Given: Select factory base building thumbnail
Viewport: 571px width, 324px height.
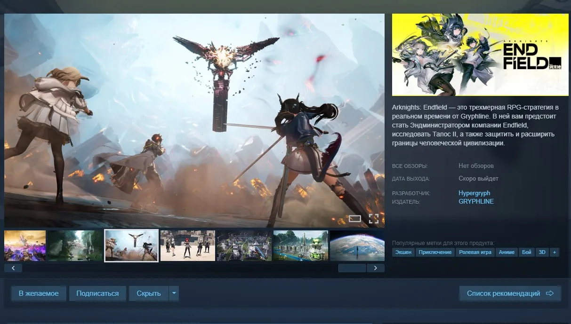Looking at the screenshot, I should (244, 245).
